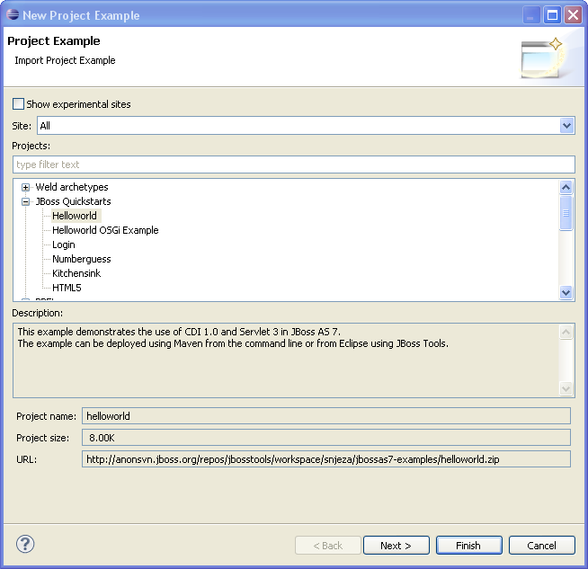Image resolution: width=588 pixels, height=569 pixels.
Task: Collapse the JBoss Quickstarts tree node
Action: point(26,201)
